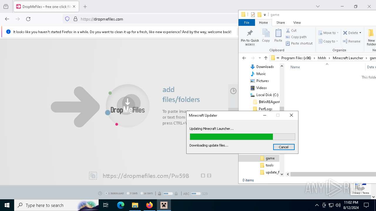Switch to the Share ribbon tab
The width and height of the screenshot is (376, 211).
pos(281,23)
